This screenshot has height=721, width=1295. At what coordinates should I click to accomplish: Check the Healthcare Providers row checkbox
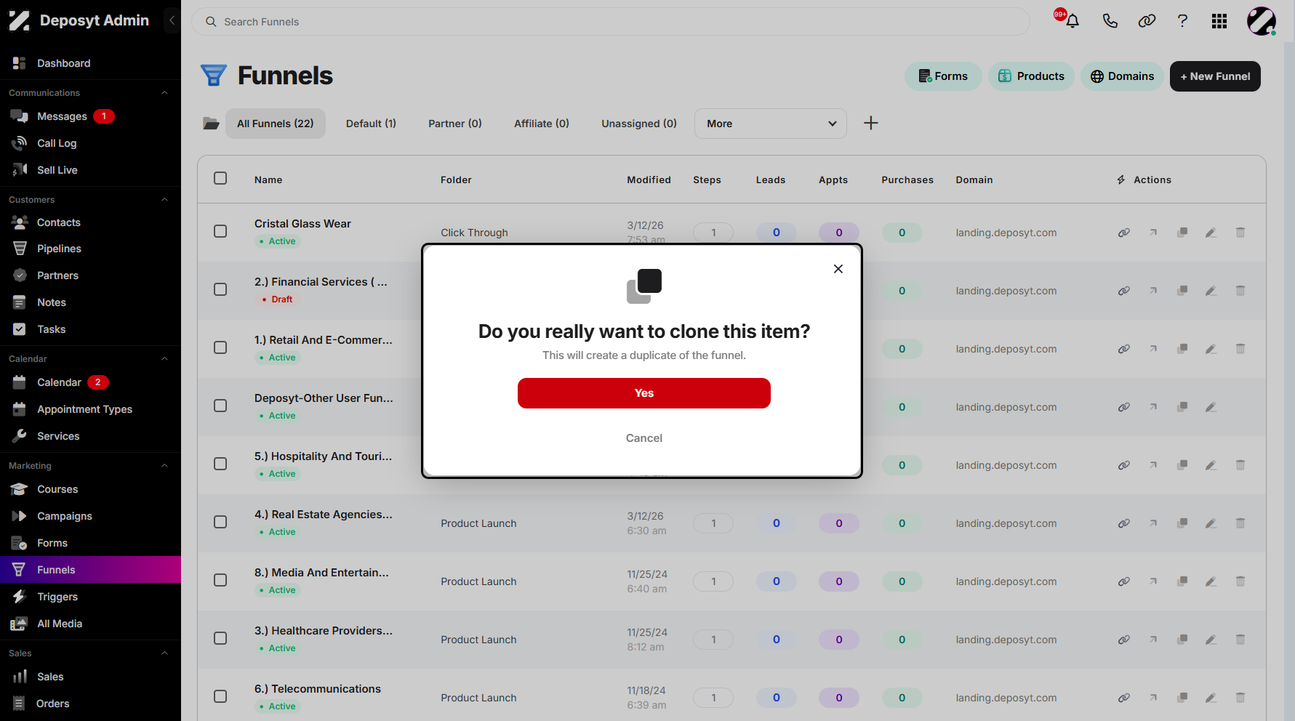(x=220, y=638)
